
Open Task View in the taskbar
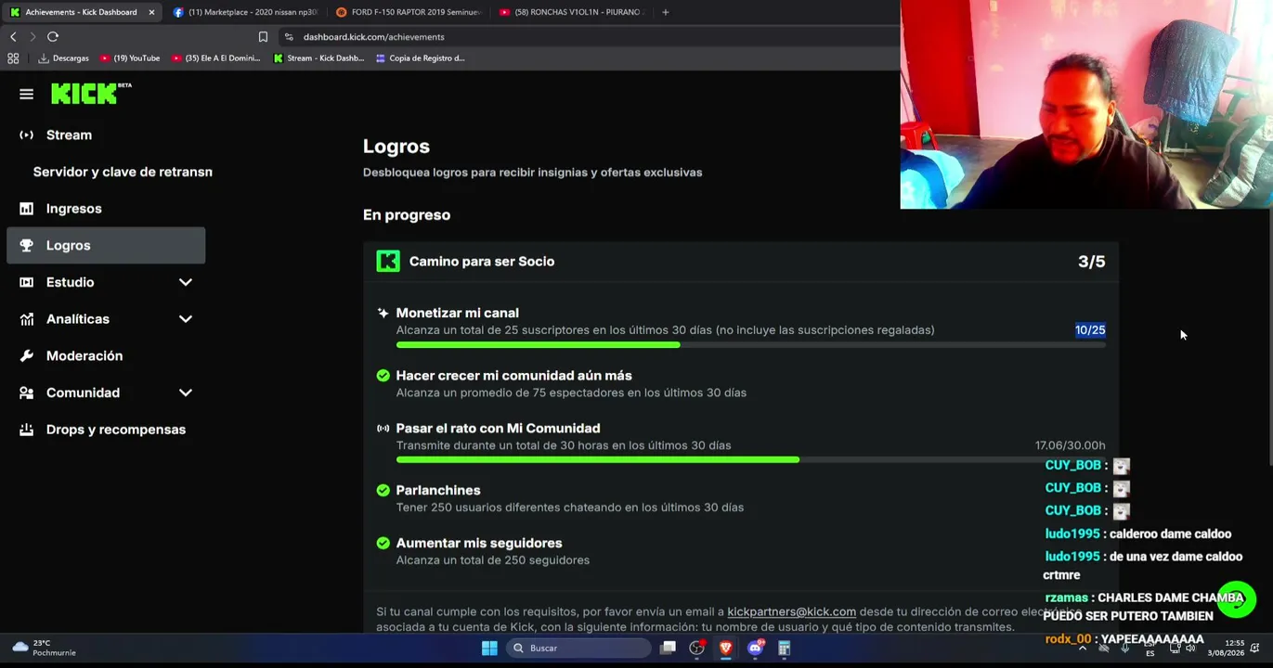tap(668, 649)
